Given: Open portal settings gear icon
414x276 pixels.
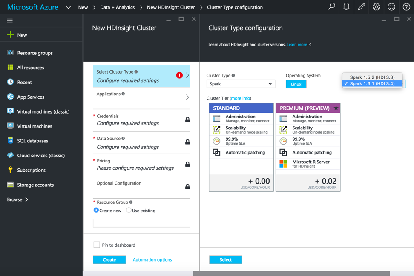Looking at the screenshot, I should click(x=376, y=6).
